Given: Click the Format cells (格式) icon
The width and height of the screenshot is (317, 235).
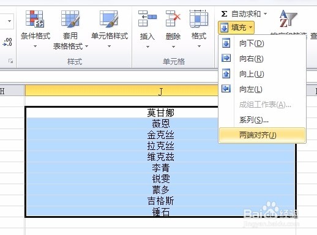Looking at the screenshot, I should pos(199,19).
